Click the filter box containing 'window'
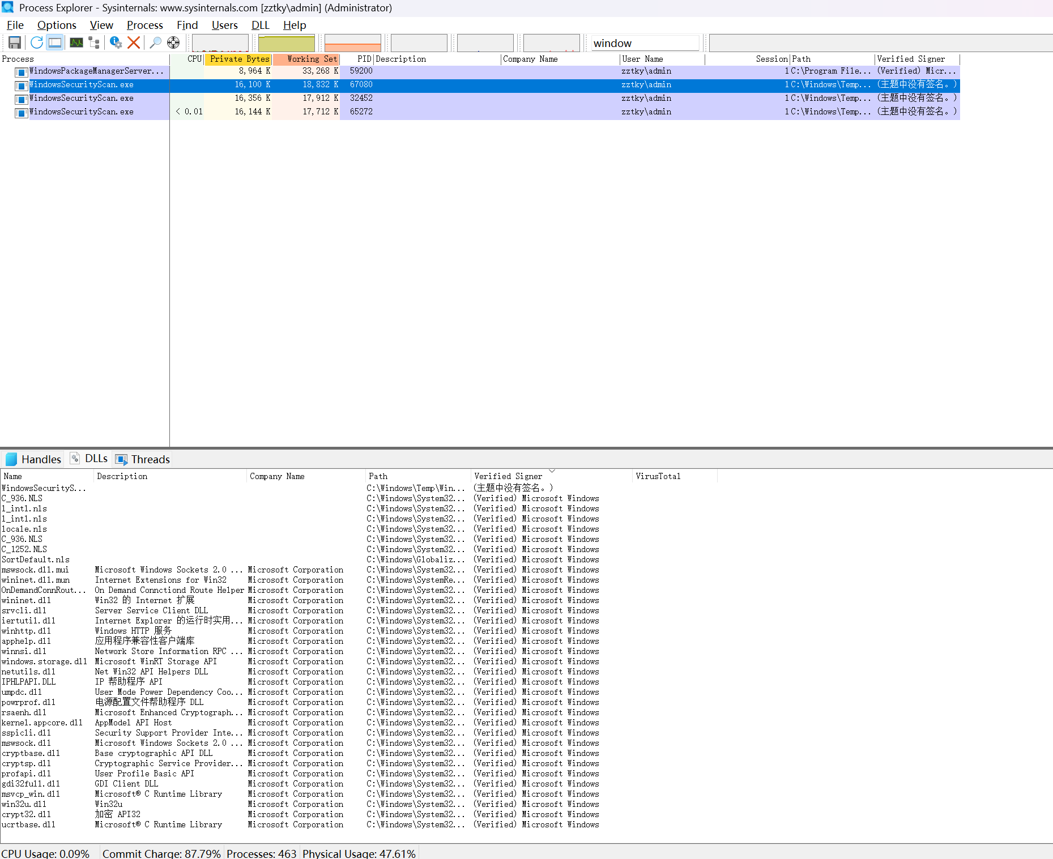 click(x=645, y=43)
